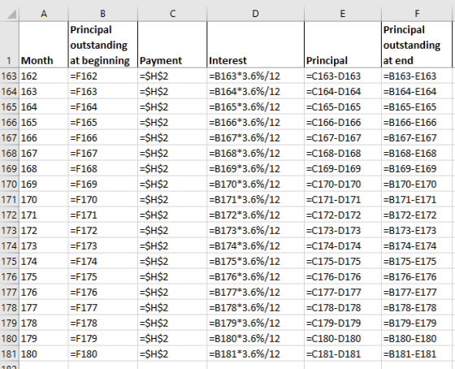455x369 pixels.
Task: Click cell containing =B181-E181
Action: tap(417, 354)
